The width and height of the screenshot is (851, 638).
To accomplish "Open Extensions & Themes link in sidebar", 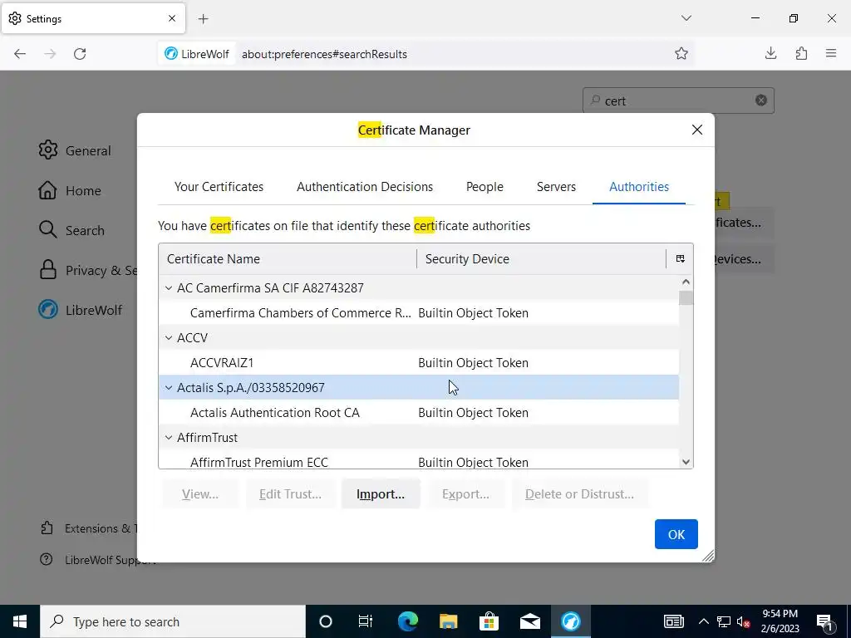I will [x=88, y=528].
